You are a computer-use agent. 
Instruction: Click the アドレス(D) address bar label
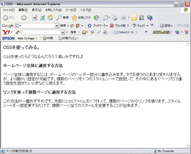click(x=183, y=25)
